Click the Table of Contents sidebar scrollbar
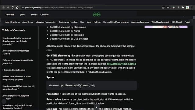195x110 pixels. tap(38, 37)
